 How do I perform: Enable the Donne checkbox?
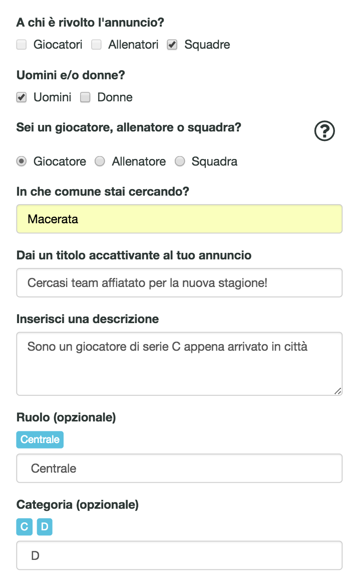tap(85, 97)
